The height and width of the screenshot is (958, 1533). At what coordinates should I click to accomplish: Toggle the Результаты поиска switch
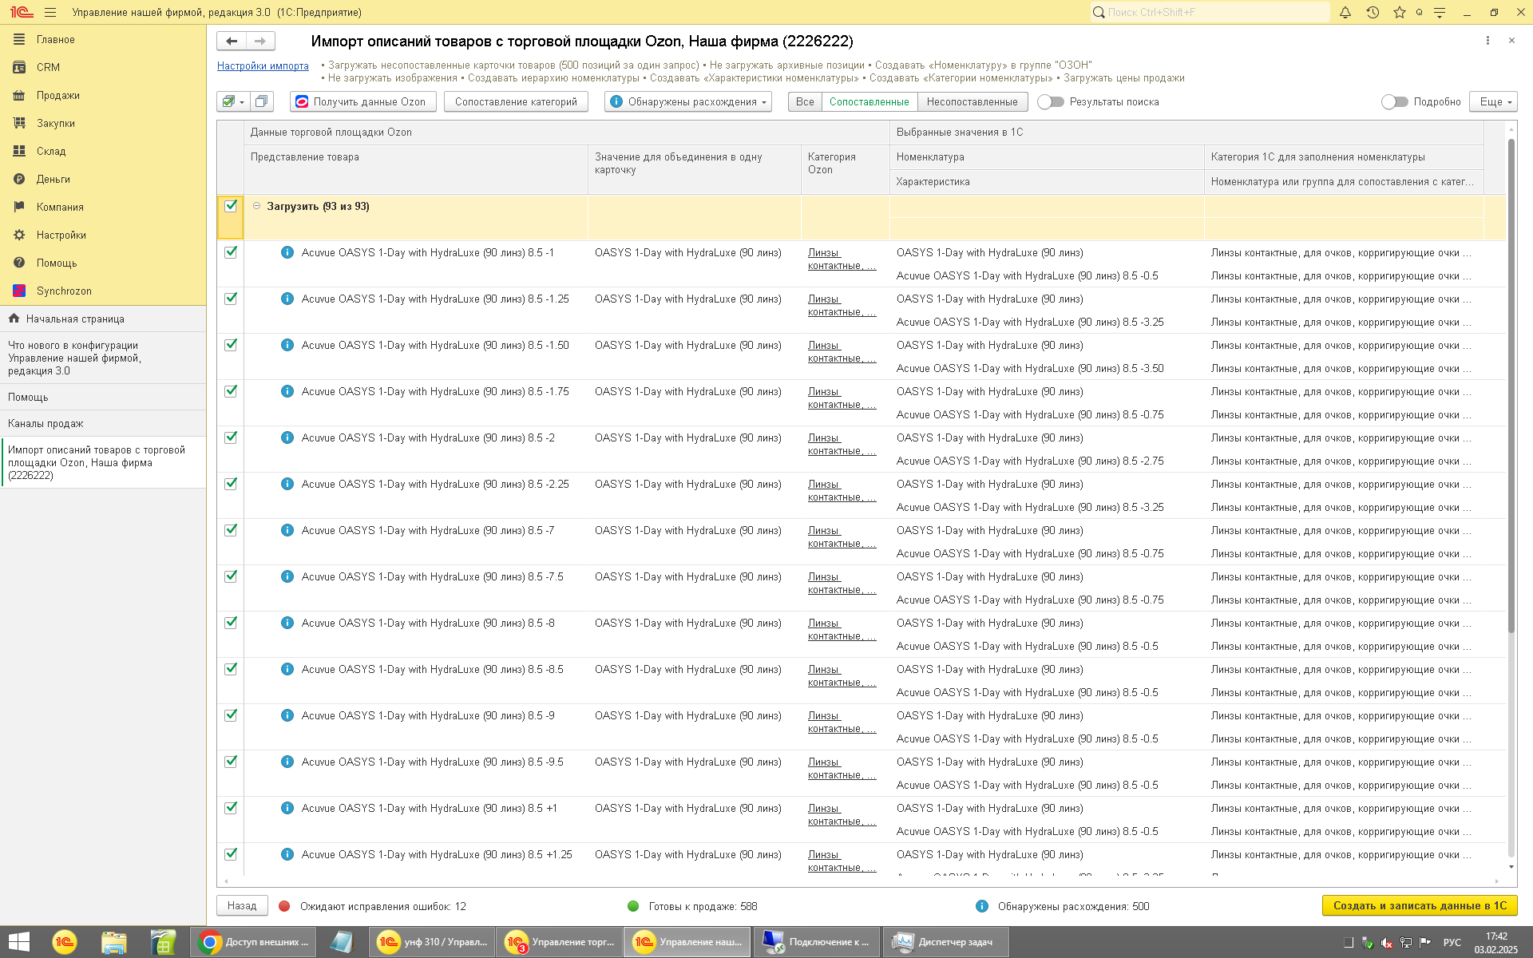click(x=1050, y=101)
